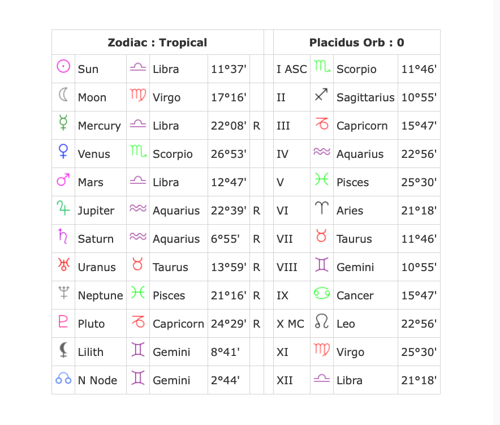Click the pink Mars symbol
Viewport: 500px width, 425px height.
click(x=63, y=181)
